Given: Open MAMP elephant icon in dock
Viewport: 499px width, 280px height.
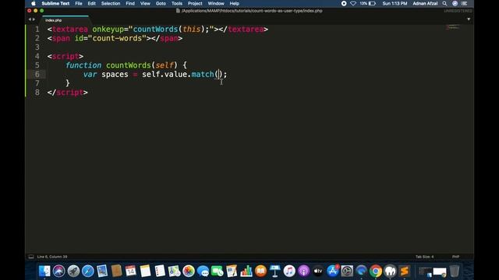Looking at the screenshot, I should pos(390,271).
